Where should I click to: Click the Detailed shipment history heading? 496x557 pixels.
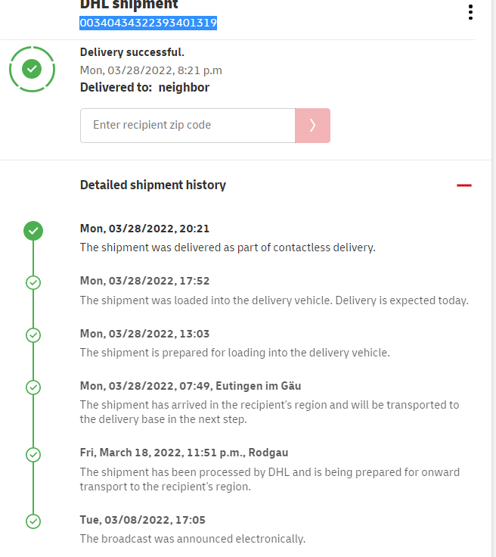(x=153, y=185)
